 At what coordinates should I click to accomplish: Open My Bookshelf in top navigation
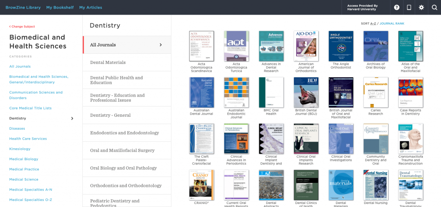pos(60,8)
